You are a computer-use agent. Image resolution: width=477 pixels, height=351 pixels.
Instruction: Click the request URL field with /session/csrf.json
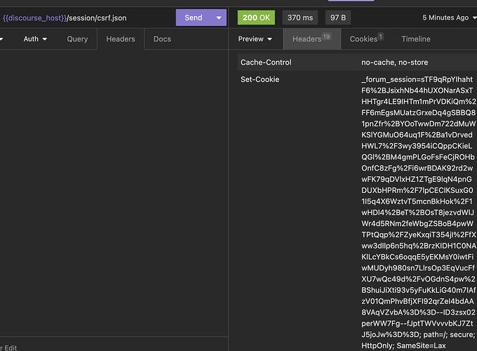pos(86,18)
